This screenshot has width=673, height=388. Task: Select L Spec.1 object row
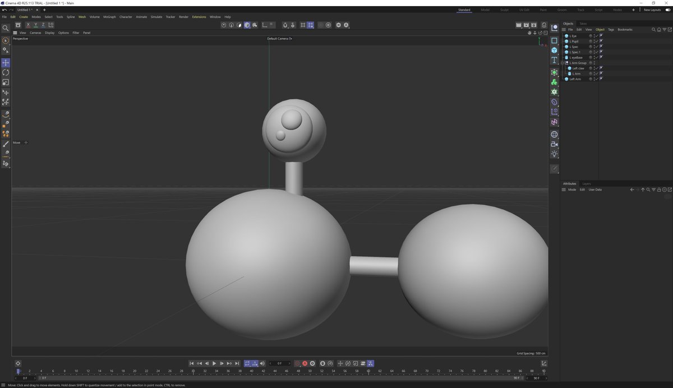point(575,52)
